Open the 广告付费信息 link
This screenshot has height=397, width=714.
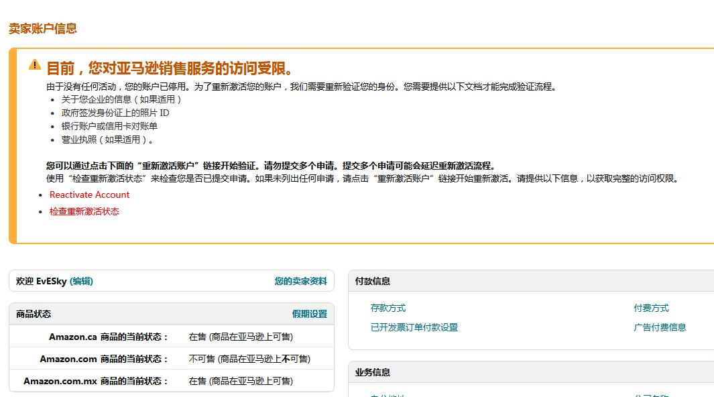pos(660,327)
